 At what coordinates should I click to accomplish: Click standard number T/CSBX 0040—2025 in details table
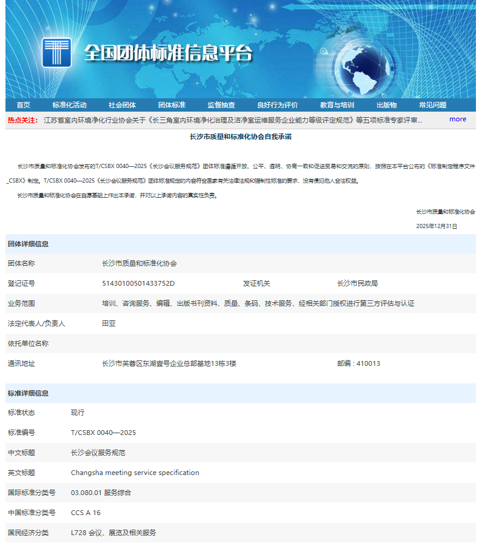tap(104, 433)
